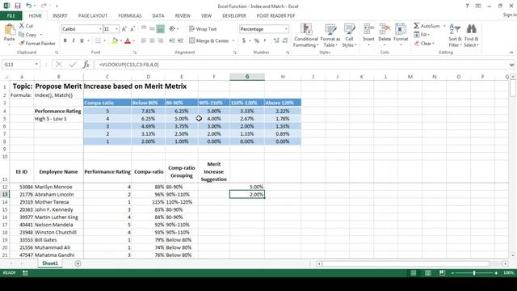The image size is (517, 291).
Task: Open Cell Styles gallery
Action: [x=349, y=36]
